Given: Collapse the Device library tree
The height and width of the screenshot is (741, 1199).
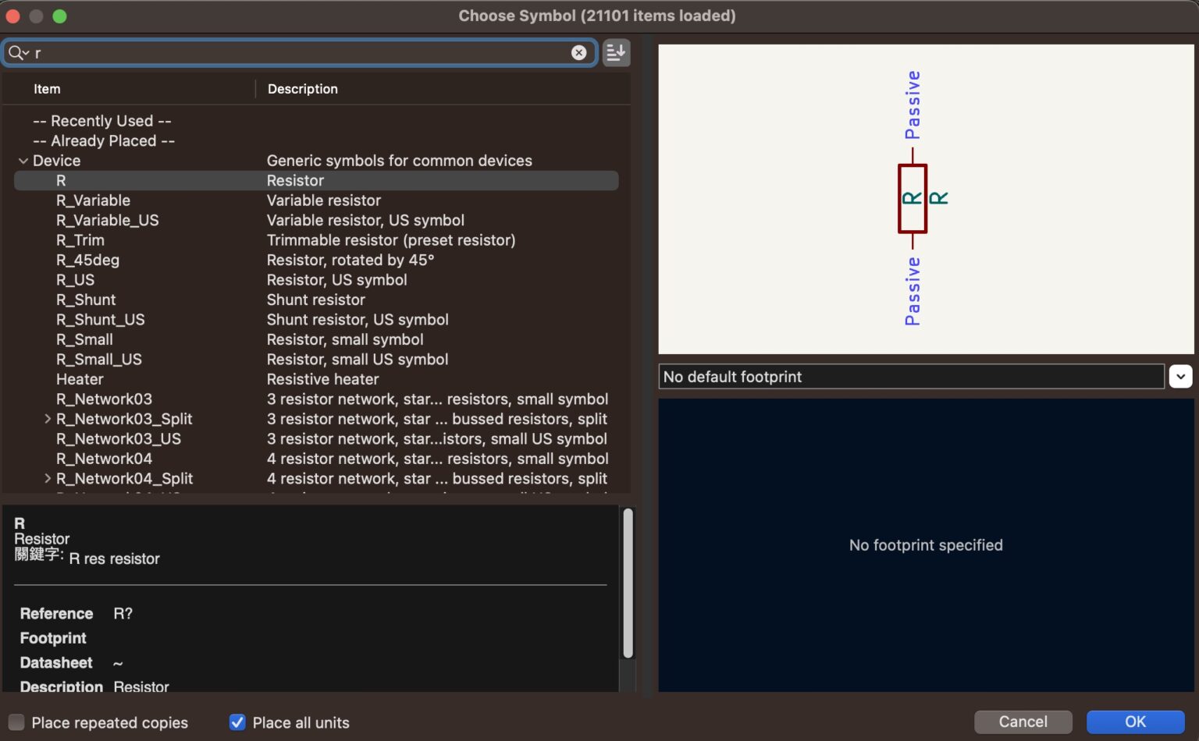Looking at the screenshot, I should [x=23, y=161].
